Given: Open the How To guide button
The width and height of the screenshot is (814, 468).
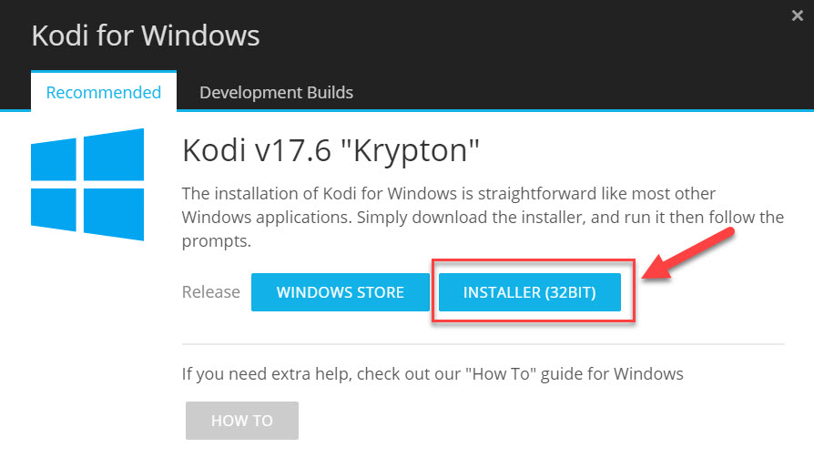Looking at the screenshot, I should 242,421.
